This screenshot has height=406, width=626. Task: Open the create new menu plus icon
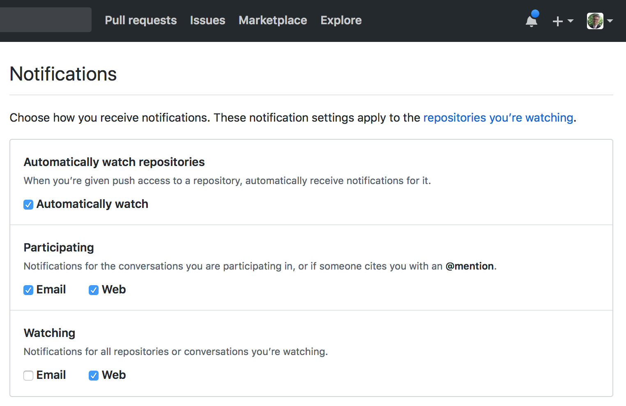[x=557, y=21]
